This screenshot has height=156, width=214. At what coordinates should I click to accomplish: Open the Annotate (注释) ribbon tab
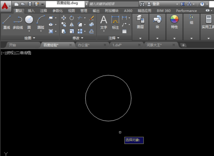click(x=44, y=11)
